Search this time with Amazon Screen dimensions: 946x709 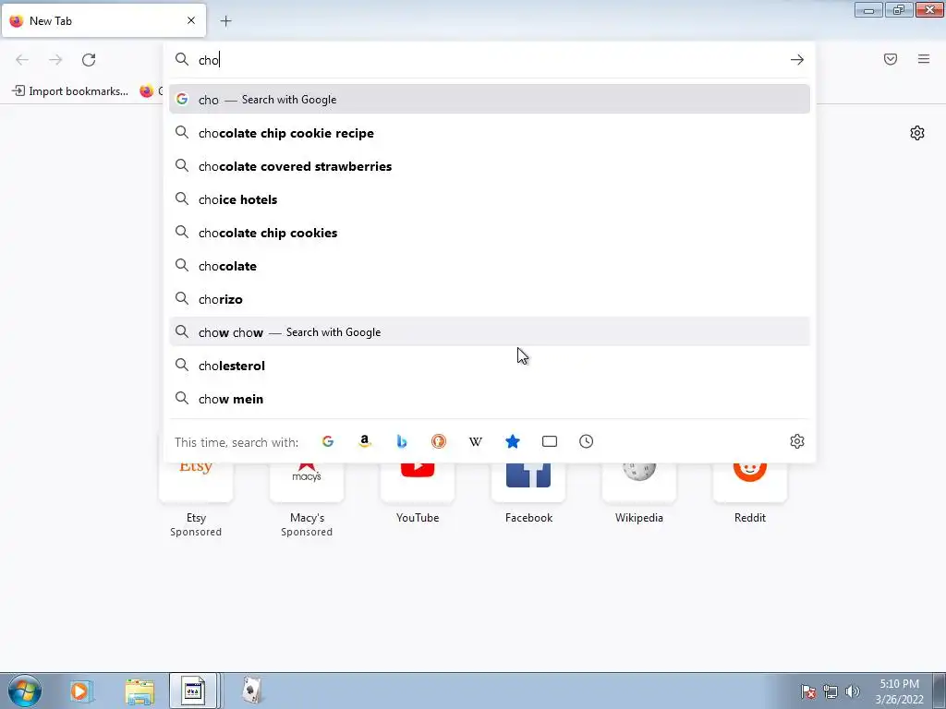point(364,441)
